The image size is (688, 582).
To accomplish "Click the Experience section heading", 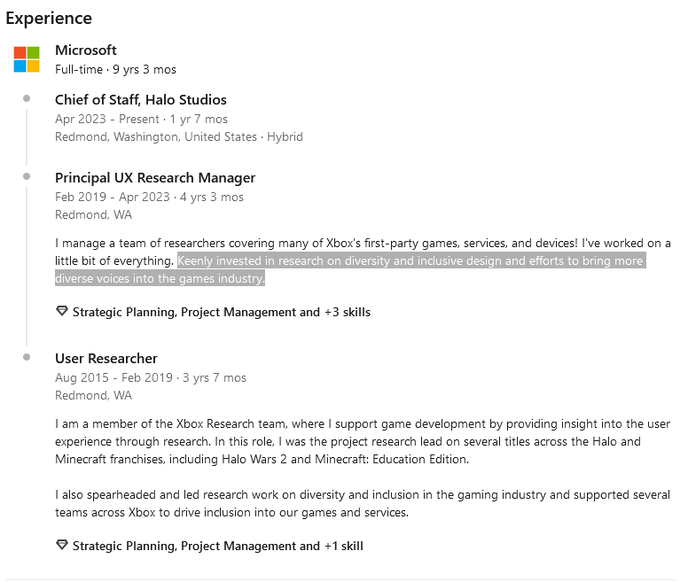I will [x=49, y=19].
